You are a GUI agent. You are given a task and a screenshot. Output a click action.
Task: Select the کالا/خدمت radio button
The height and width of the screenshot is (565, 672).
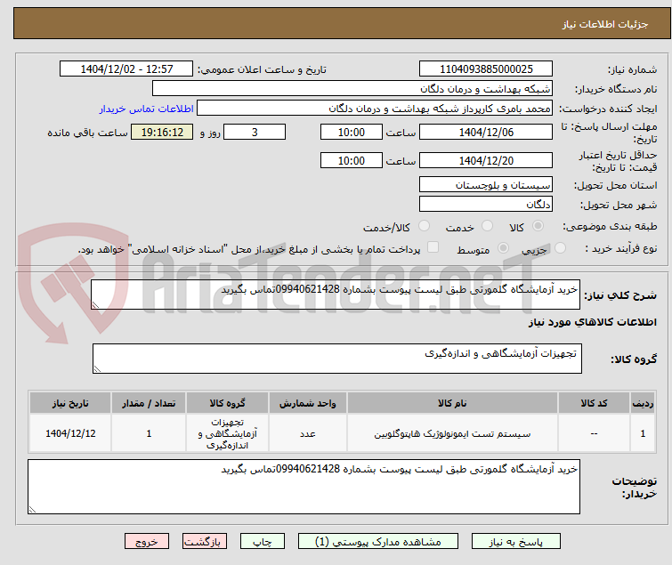[x=424, y=226]
